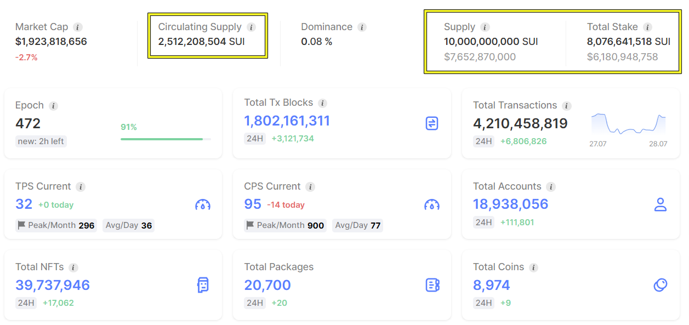Click the flag icon in TPS Peak/Month

point(22,225)
